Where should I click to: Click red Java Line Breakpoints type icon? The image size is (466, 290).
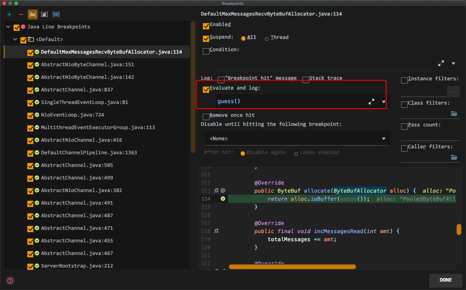point(23,27)
